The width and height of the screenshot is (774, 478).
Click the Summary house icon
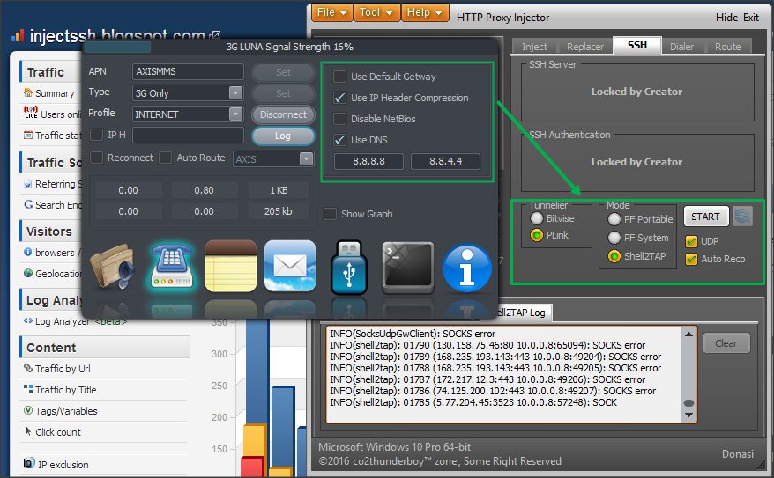pos(28,92)
